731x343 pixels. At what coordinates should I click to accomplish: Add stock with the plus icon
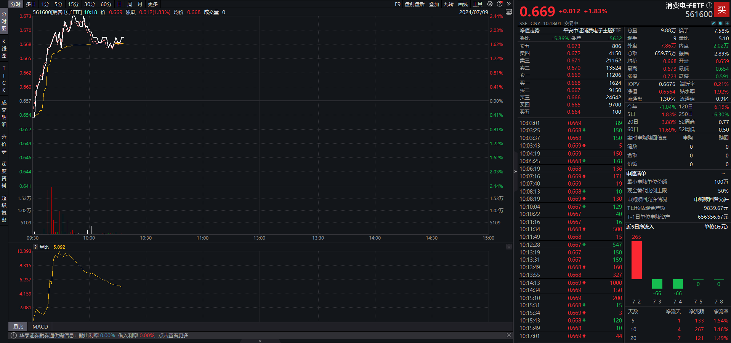[x=727, y=23]
